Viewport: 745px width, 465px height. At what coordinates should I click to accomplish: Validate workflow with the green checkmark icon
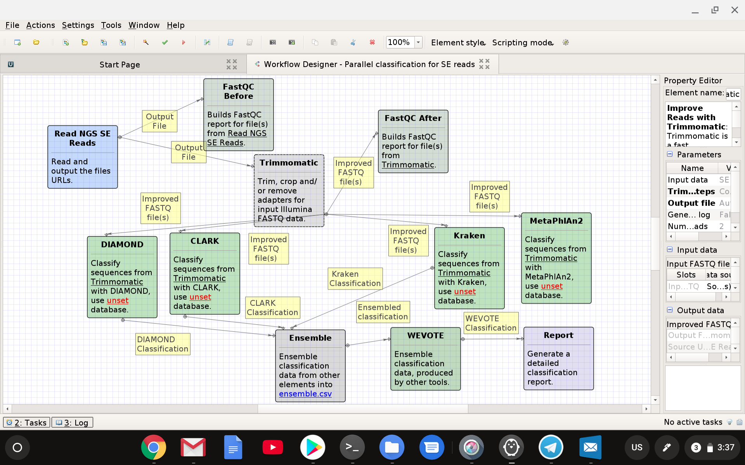[x=165, y=42]
